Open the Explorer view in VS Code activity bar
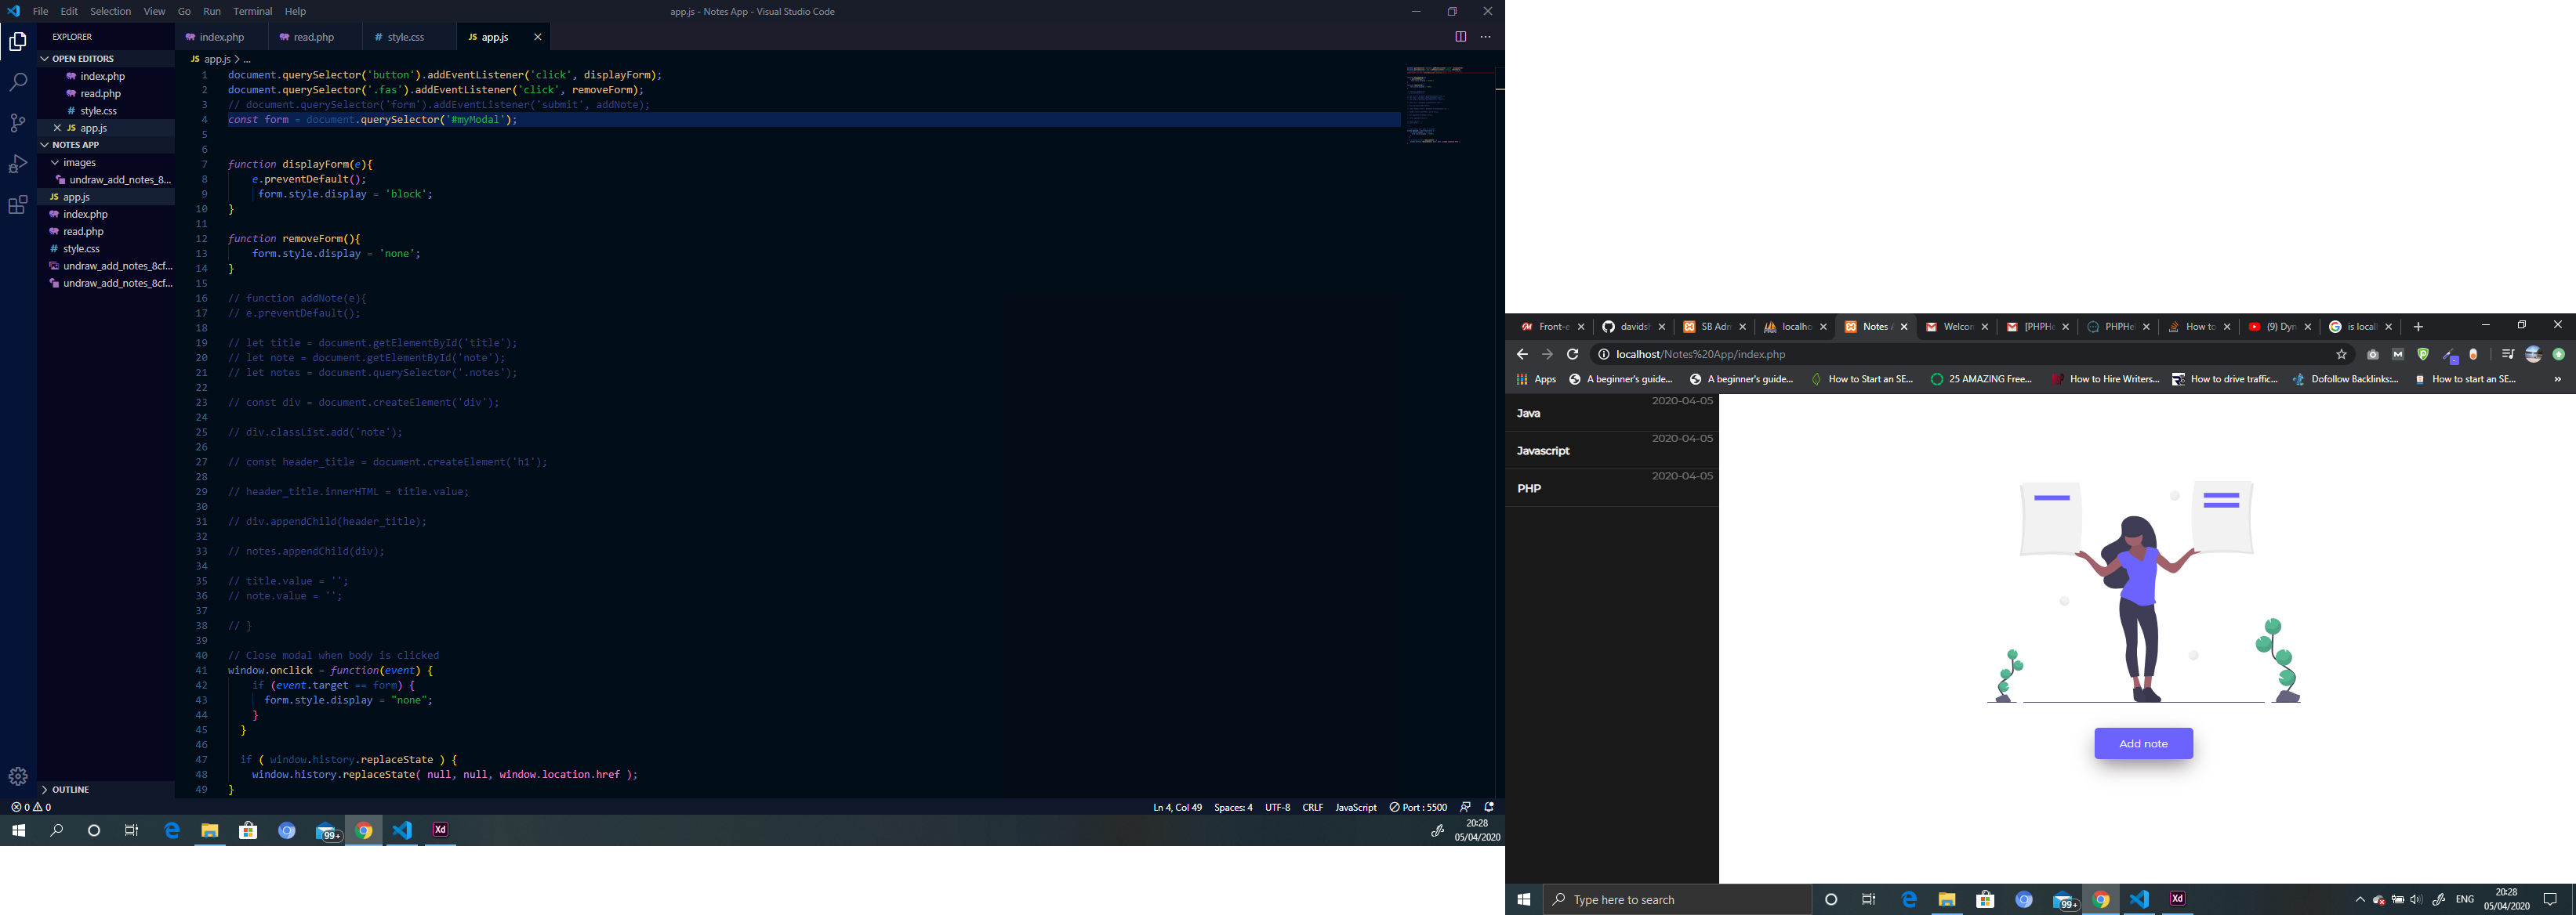The height and width of the screenshot is (915, 2576). (x=18, y=41)
